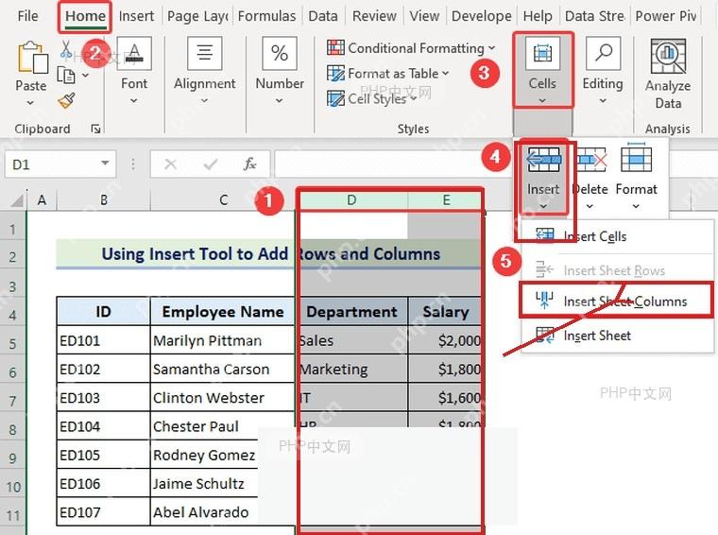The image size is (718, 535).
Task: Click the Cell Styles icon
Action: [x=335, y=98]
